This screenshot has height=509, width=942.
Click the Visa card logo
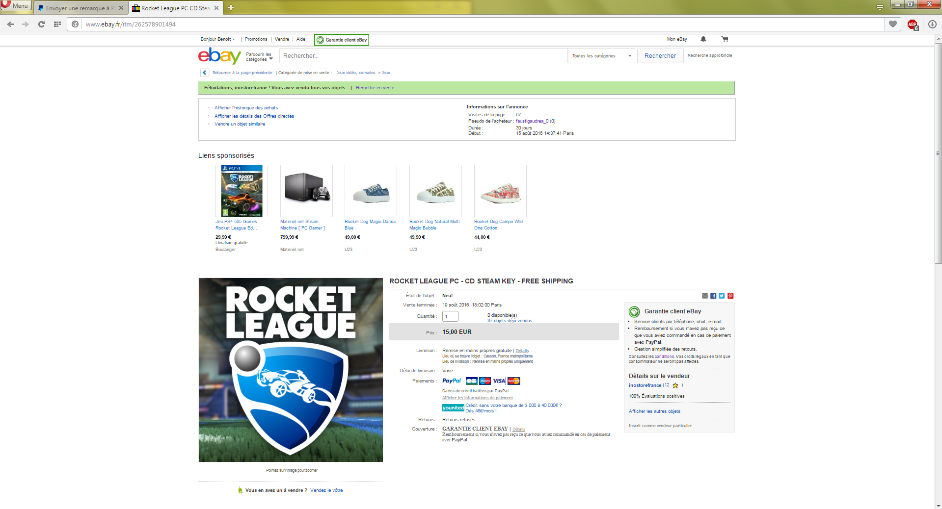tap(499, 381)
